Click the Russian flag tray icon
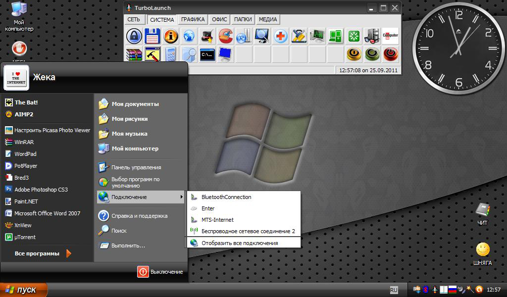The height and width of the screenshot is (297, 507). [453, 290]
